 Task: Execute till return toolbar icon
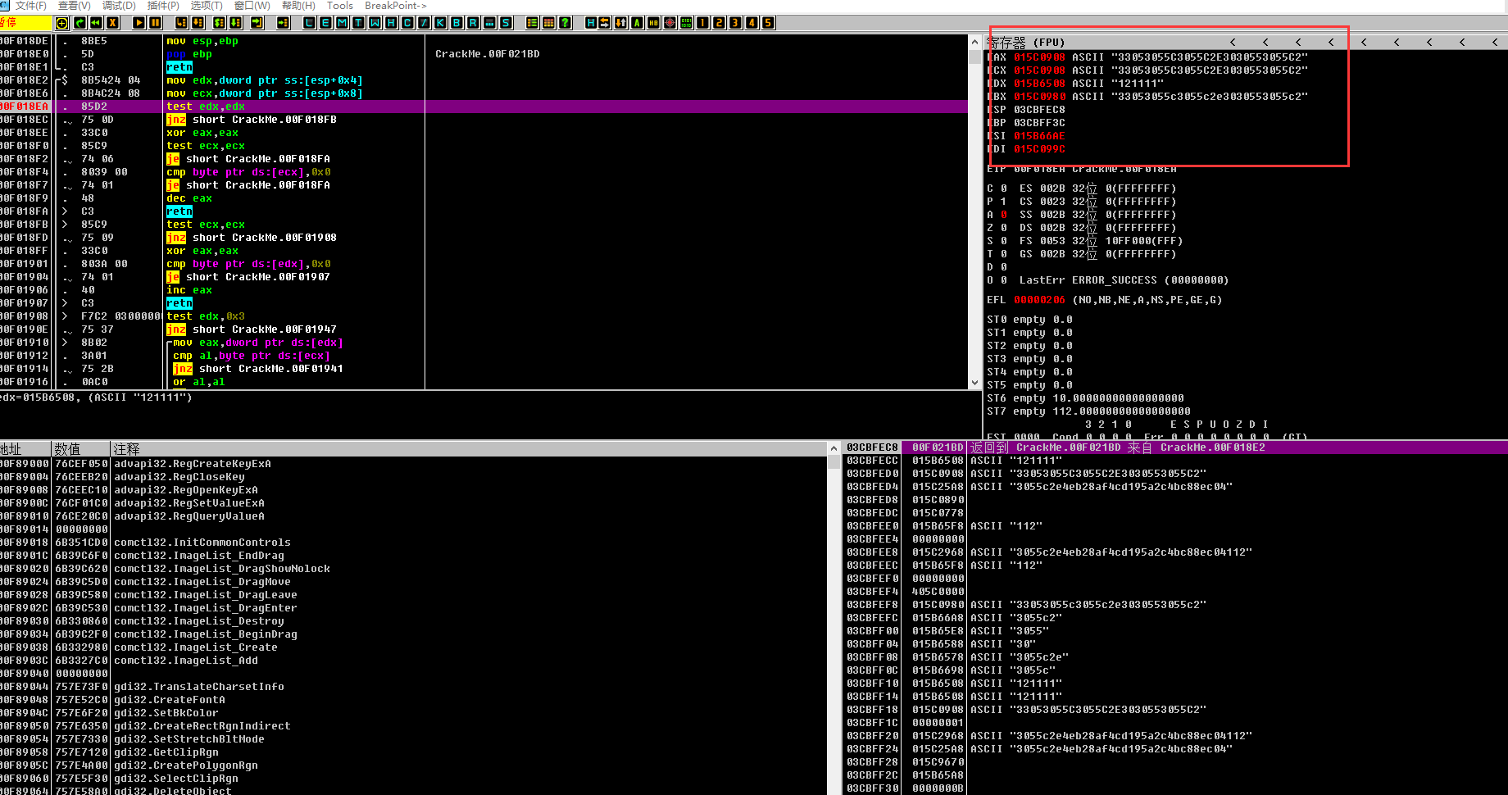(x=257, y=23)
